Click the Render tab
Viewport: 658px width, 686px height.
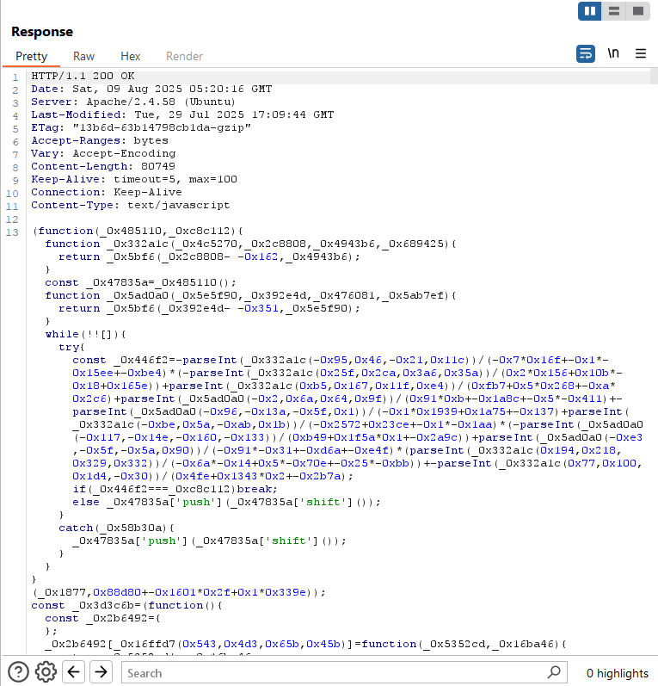point(184,56)
